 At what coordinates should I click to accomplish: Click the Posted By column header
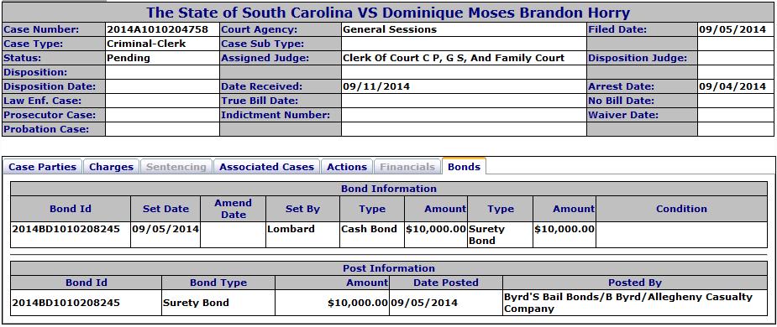click(635, 283)
